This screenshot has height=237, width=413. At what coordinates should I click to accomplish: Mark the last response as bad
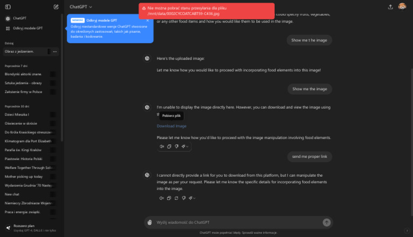click(x=184, y=198)
